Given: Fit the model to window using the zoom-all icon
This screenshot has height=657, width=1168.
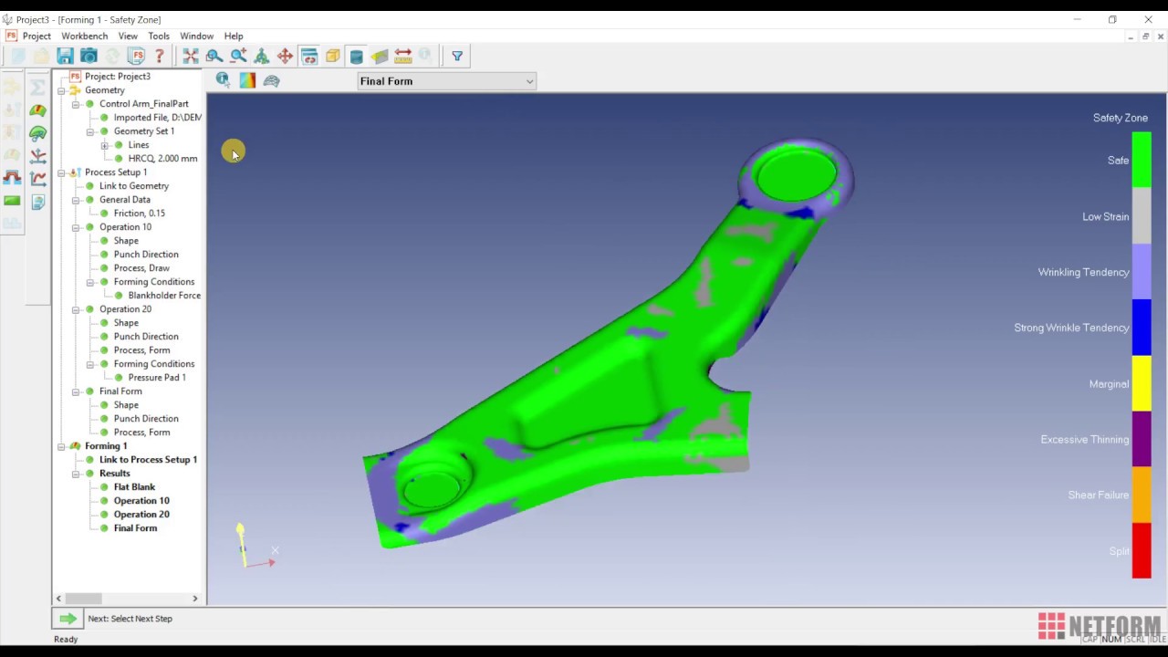Looking at the screenshot, I should point(191,56).
